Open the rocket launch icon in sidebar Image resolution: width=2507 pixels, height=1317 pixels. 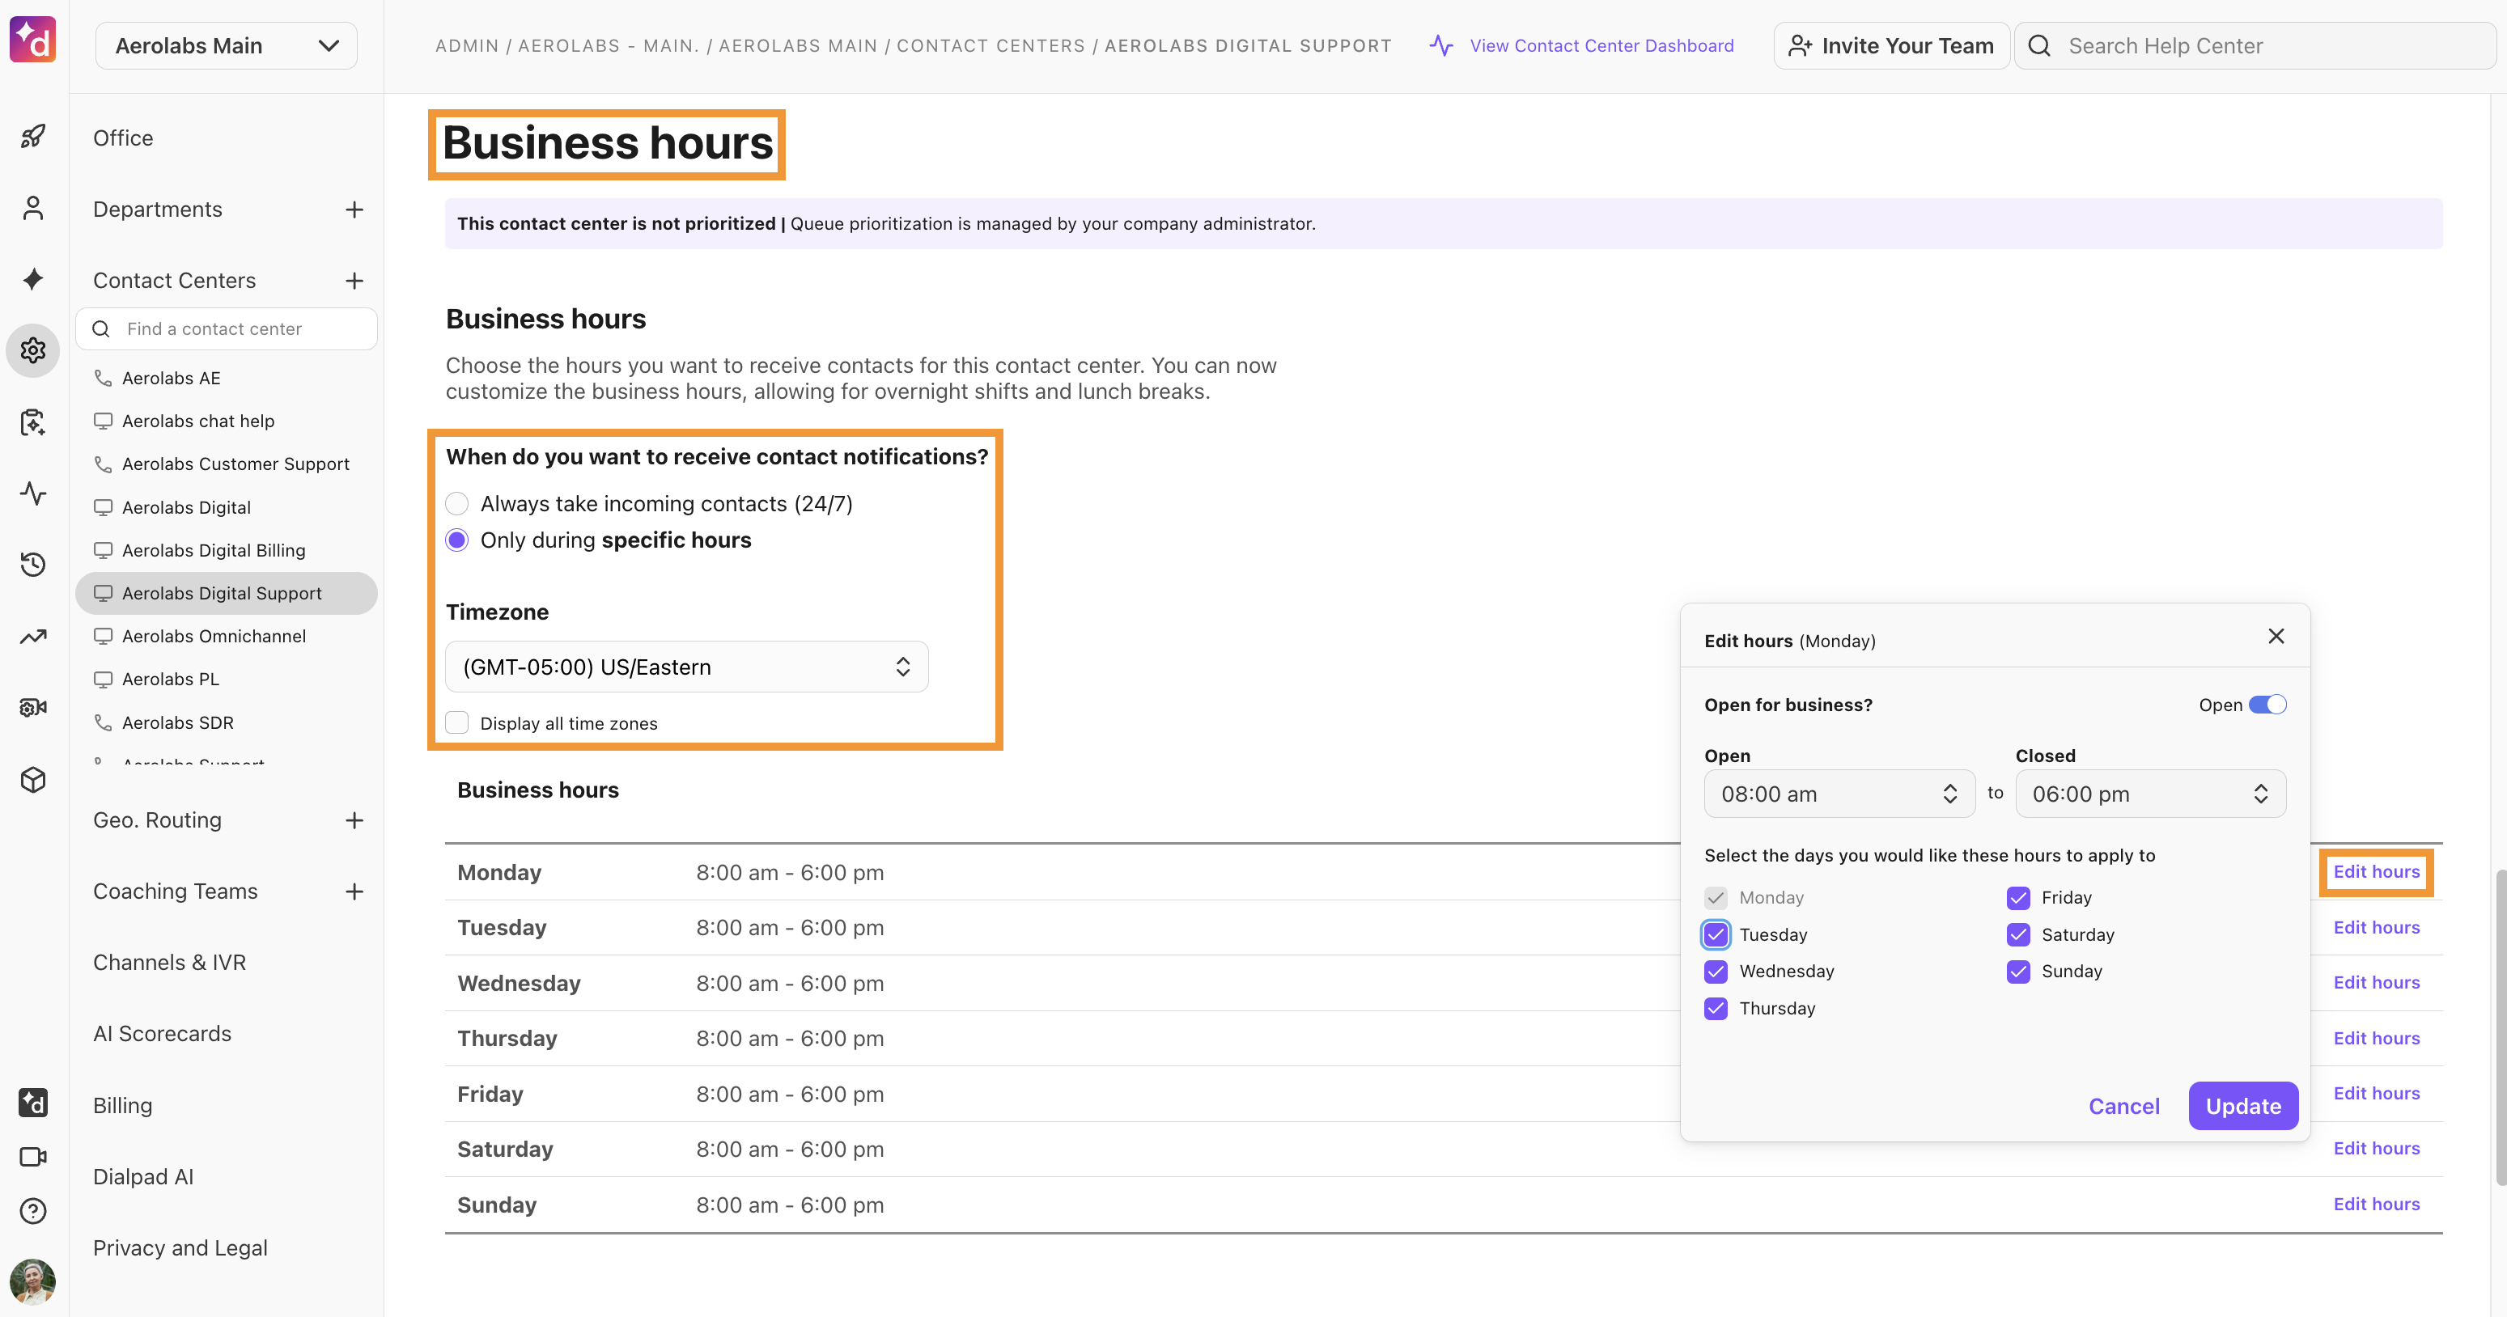33,136
